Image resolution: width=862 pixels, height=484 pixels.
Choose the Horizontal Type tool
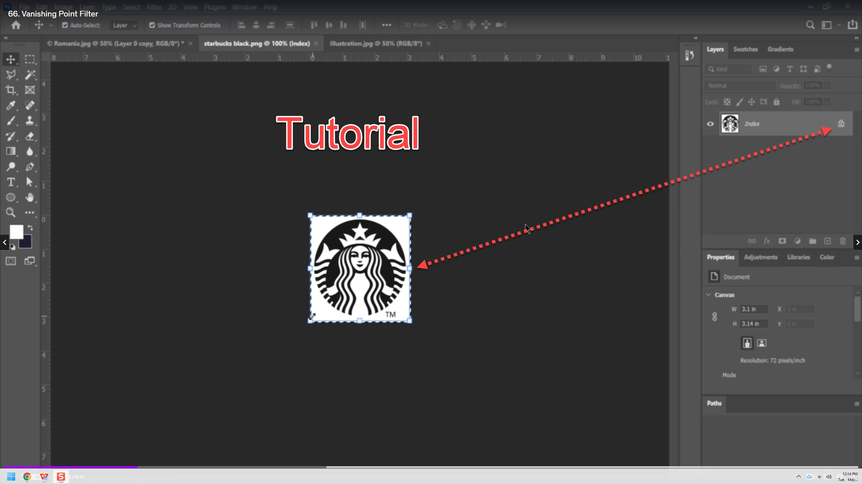pos(10,182)
